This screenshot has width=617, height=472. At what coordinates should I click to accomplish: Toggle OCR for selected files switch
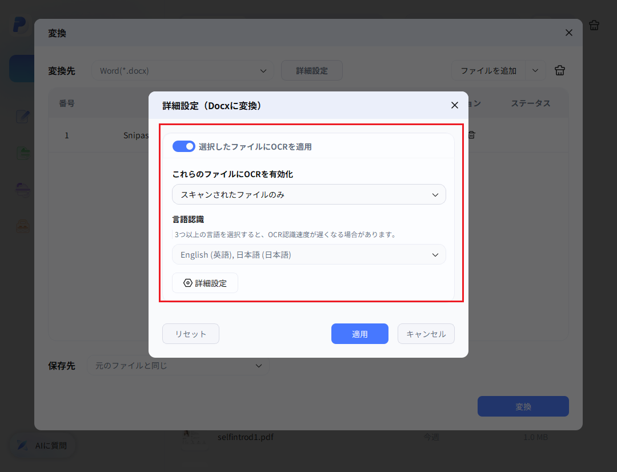click(x=183, y=146)
